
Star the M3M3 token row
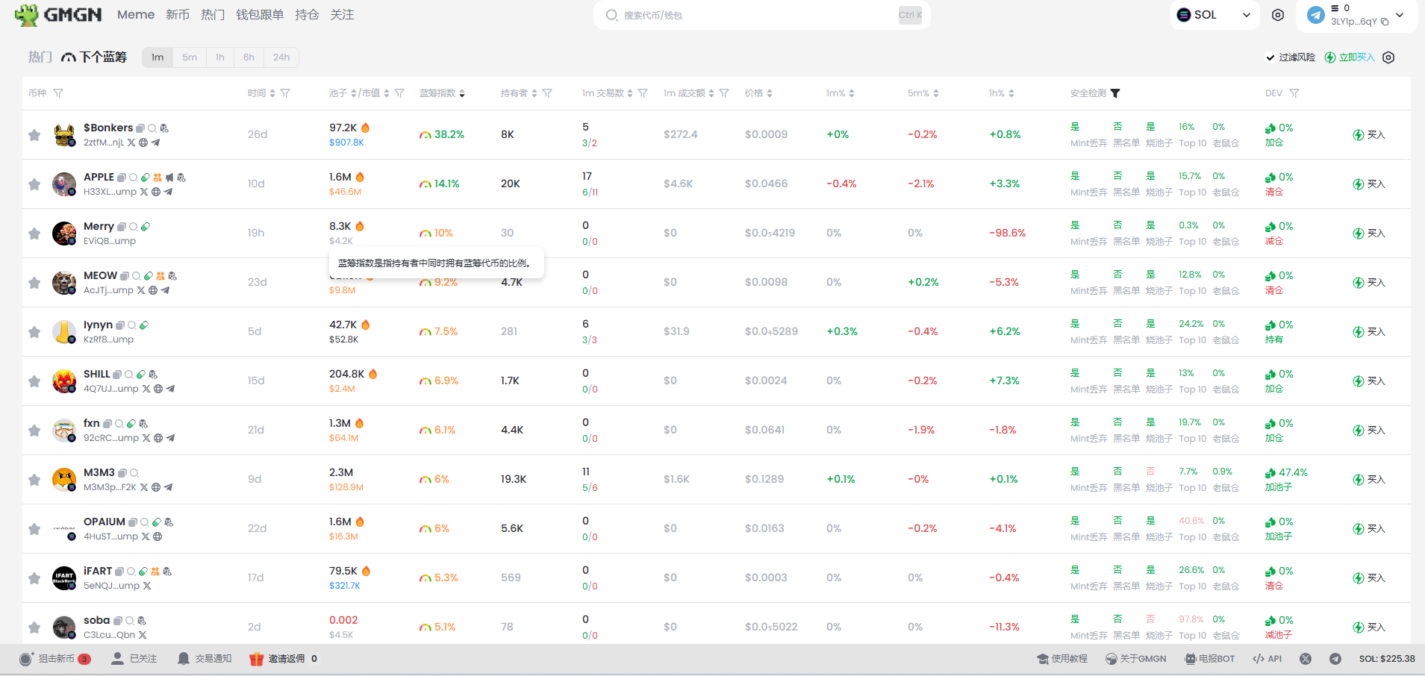tap(34, 480)
